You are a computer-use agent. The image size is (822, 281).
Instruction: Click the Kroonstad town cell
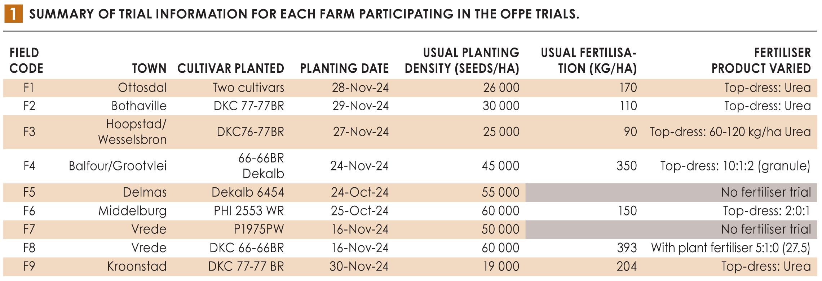[x=137, y=267]
